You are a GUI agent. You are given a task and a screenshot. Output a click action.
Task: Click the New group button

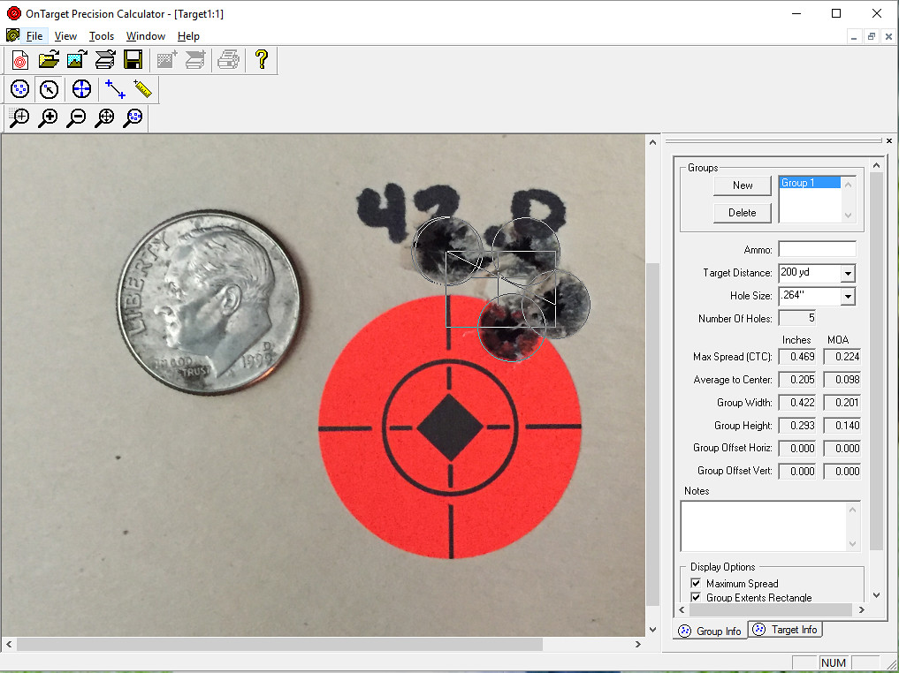tap(743, 185)
